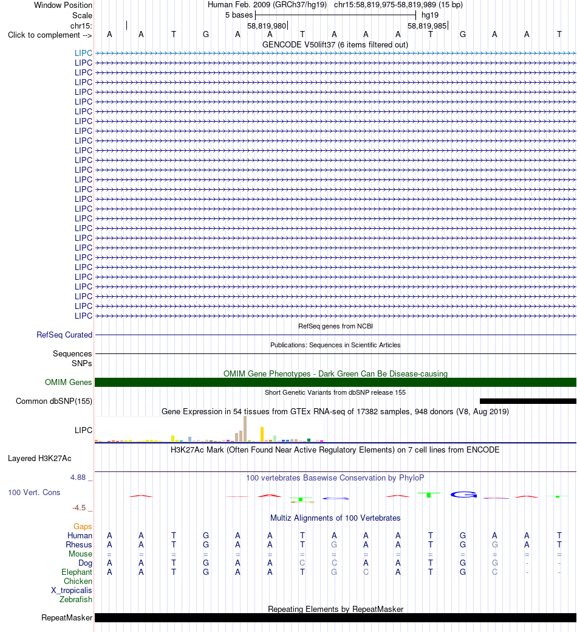Click the GENCODE V50lift37 track title
The height and width of the screenshot is (632, 577).
[335, 45]
